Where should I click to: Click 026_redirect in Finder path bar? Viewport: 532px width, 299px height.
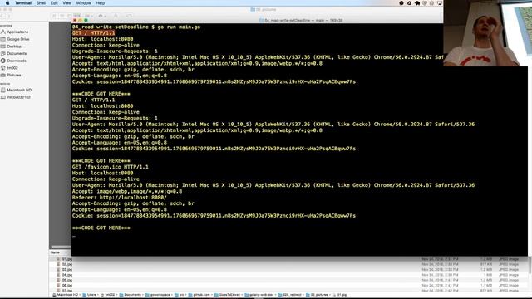(x=292, y=295)
